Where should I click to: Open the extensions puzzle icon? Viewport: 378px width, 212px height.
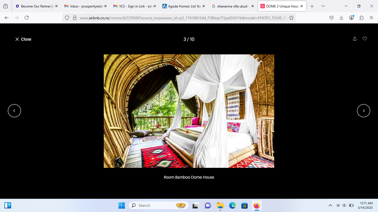tap(361, 18)
